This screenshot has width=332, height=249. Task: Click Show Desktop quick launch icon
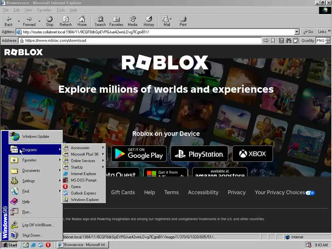pyautogui.click(x=26, y=245)
